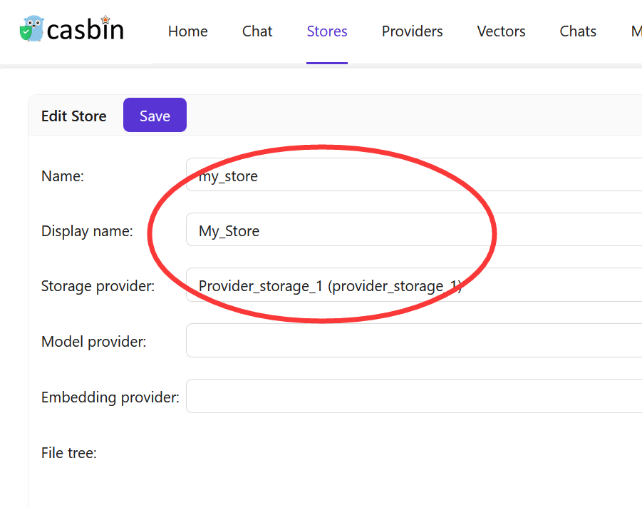This screenshot has height=508, width=642.
Task: Click the Provider_storage_1 selection
Action: point(330,285)
